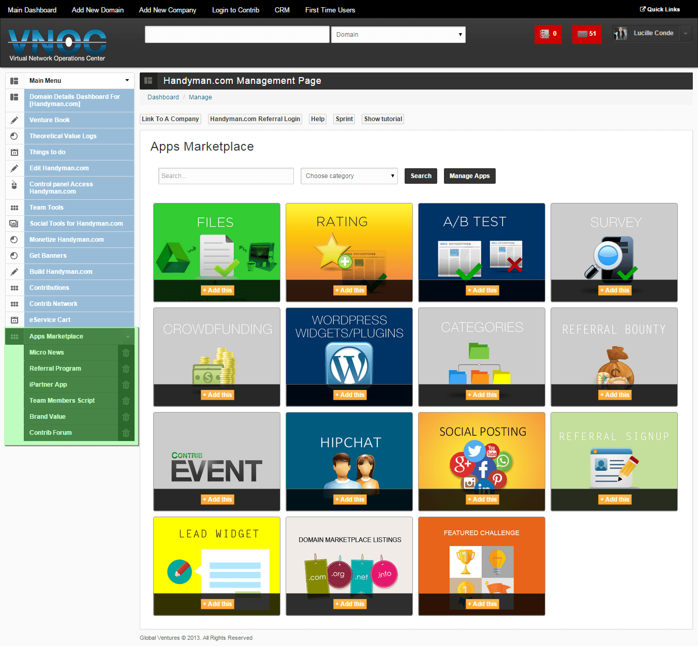This screenshot has width=698, height=646.
Task: Add the RATING app
Action: (x=350, y=290)
